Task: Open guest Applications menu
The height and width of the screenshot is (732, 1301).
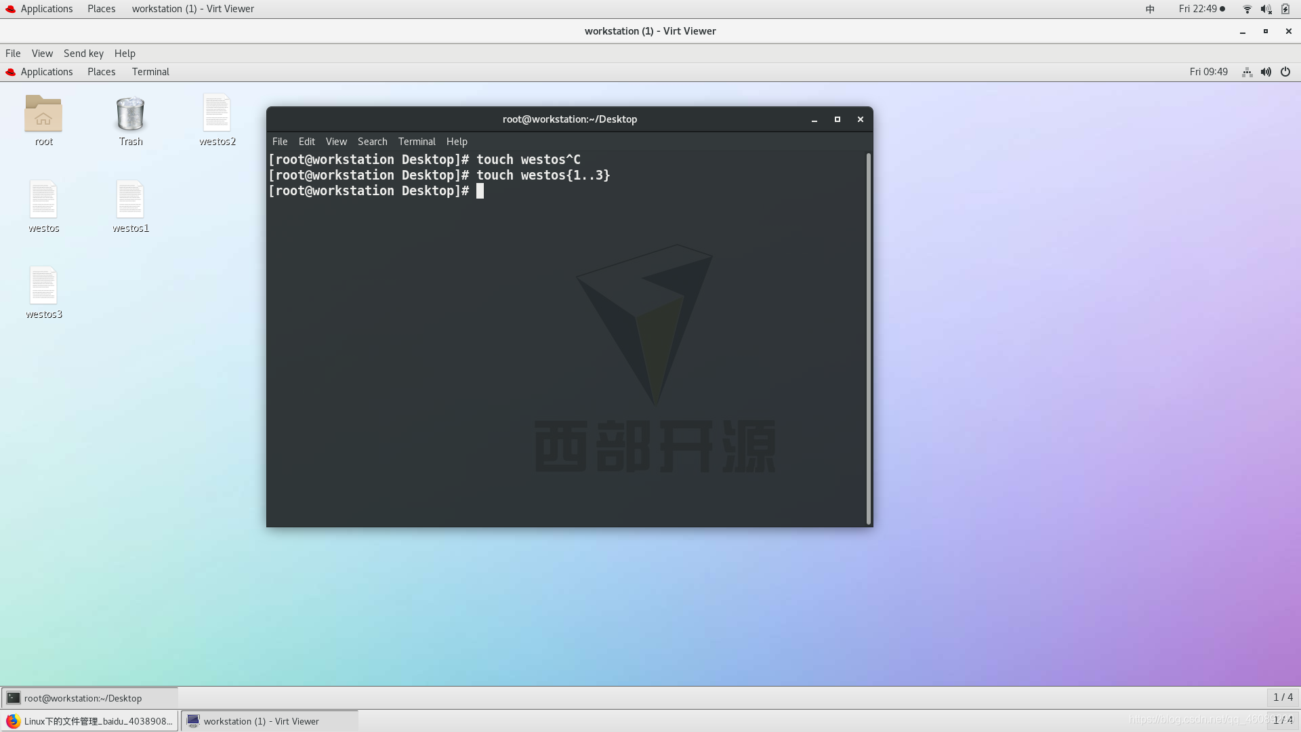Action: pos(39,72)
